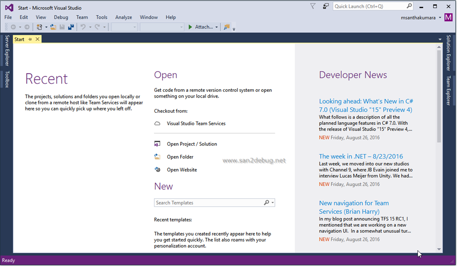Click the Save All toolbar icon

71,27
